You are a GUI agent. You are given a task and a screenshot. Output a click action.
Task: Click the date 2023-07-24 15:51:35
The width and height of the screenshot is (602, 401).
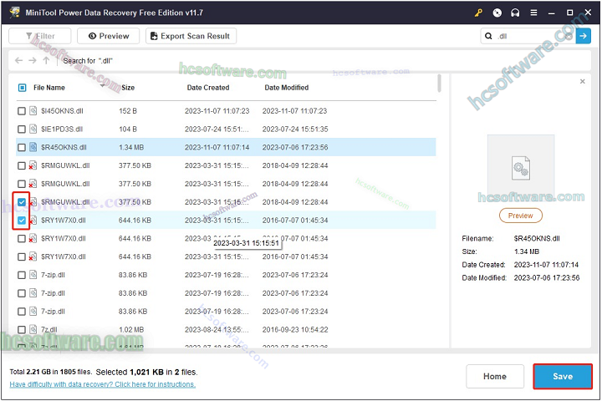295,129
